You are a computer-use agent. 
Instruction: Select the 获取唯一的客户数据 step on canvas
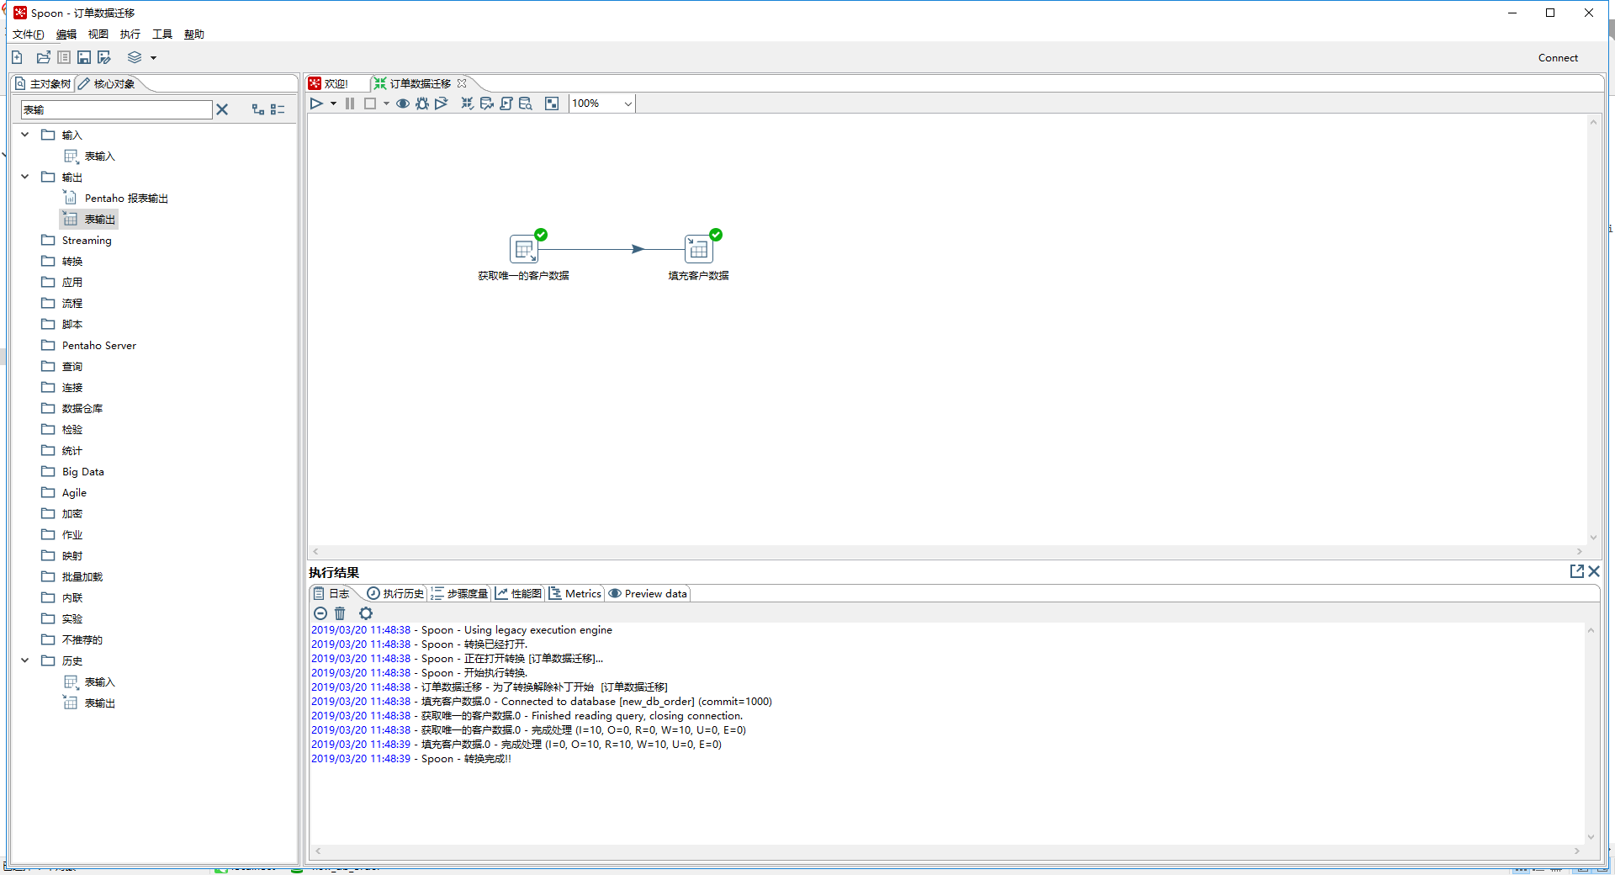(524, 249)
